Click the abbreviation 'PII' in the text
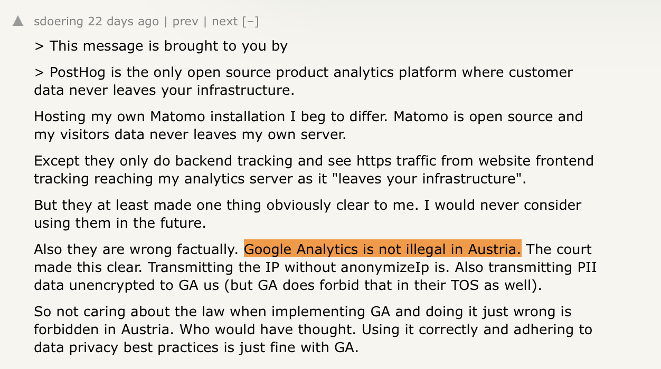 tap(586, 267)
